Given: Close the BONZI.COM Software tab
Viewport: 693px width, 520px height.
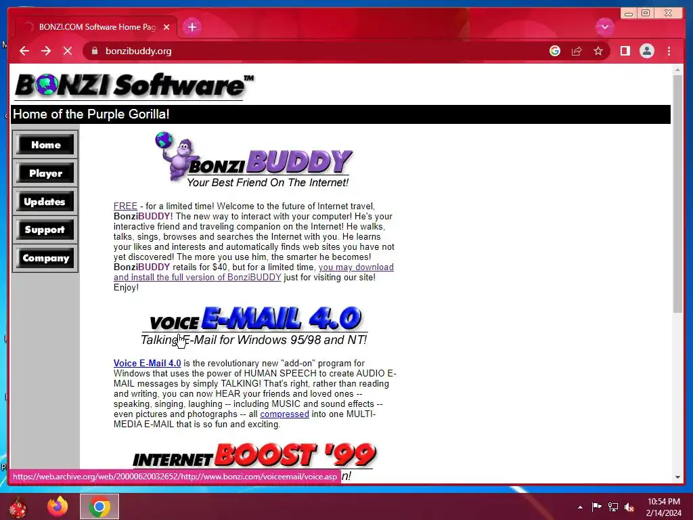Looking at the screenshot, I should click(166, 27).
